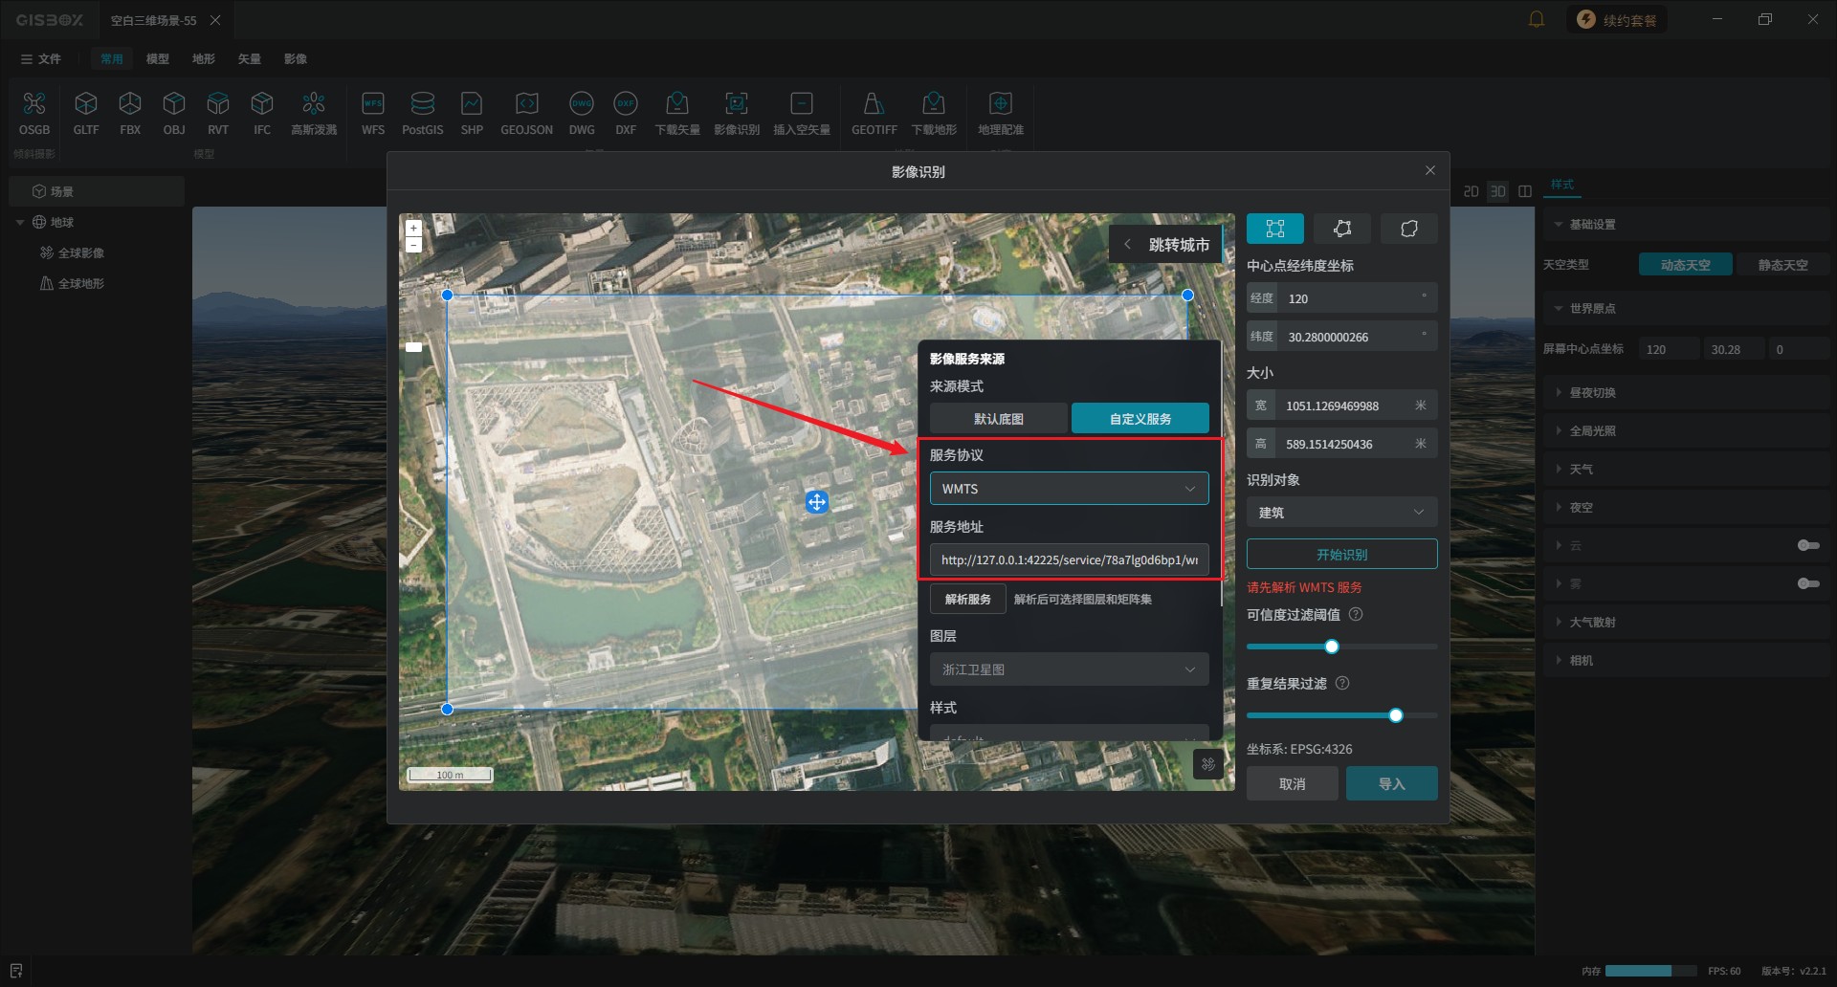The image size is (1837, 987).
Task: Switch view to 2D mode
Action: click(x=1472, y=191)
